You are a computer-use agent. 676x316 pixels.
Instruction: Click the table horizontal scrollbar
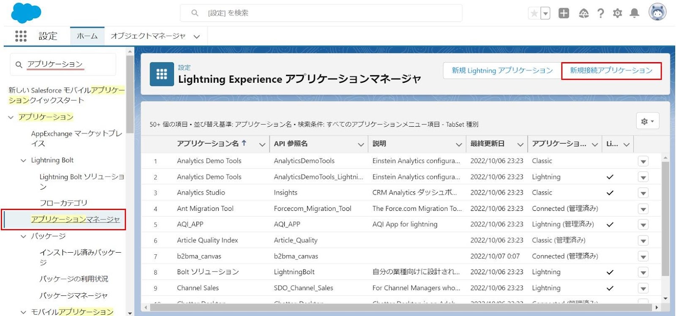401,308
